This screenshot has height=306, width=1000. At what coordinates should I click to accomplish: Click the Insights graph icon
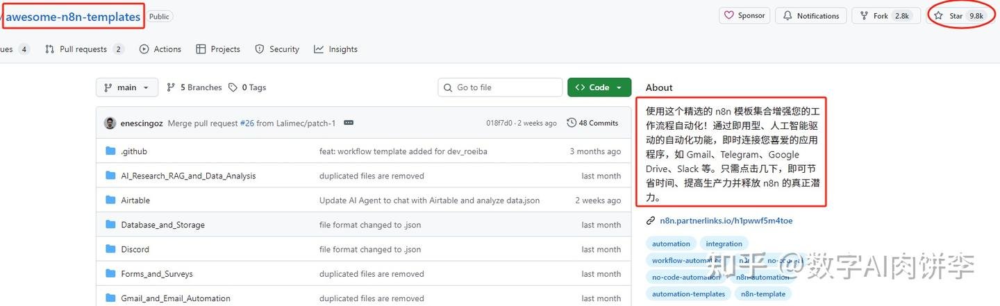point(319,49)
